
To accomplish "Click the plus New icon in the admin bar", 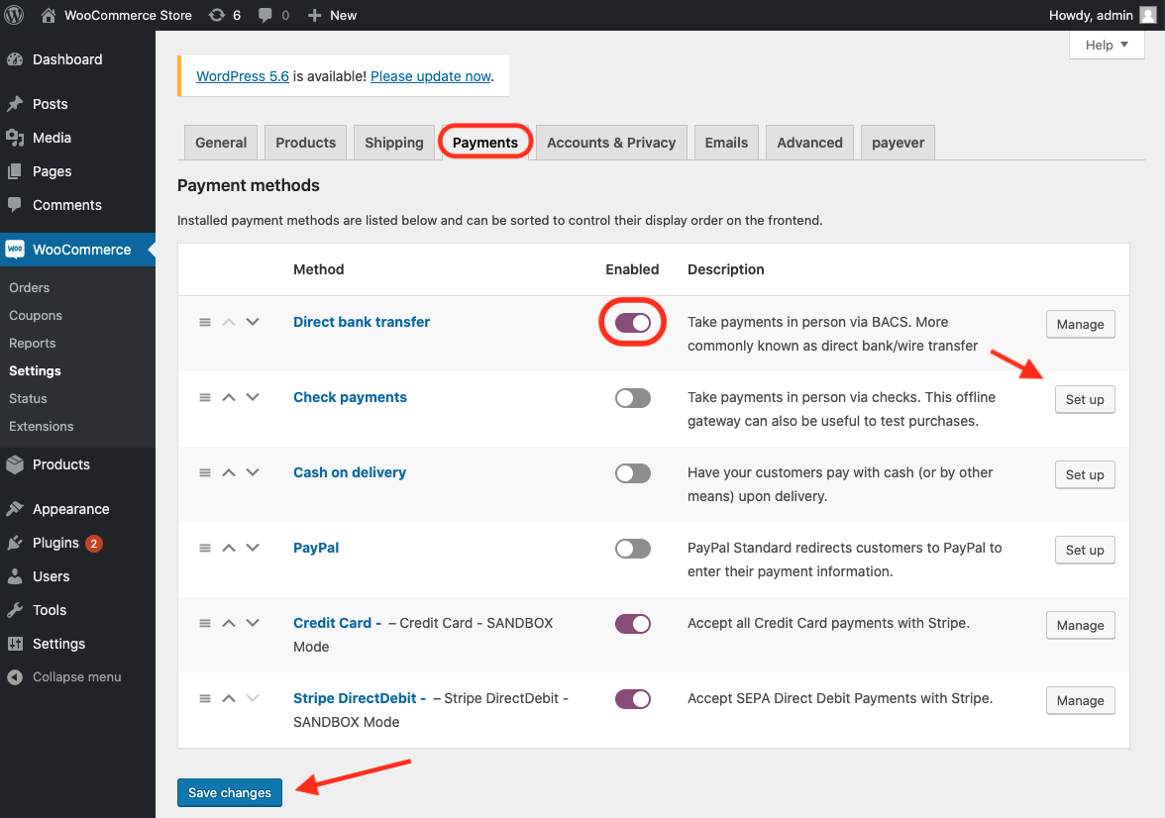I will point(314,15).
